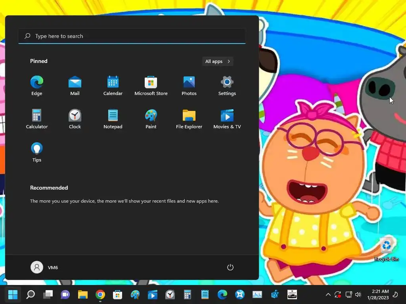
Task: Open Microsoft Store from the taskbar
Action: coord(117,294)
